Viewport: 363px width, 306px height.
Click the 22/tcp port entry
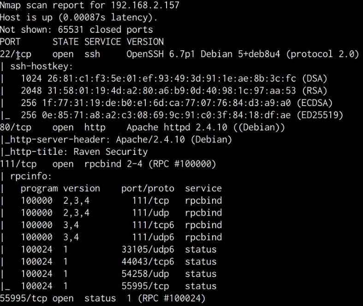(x=15, y=54)
